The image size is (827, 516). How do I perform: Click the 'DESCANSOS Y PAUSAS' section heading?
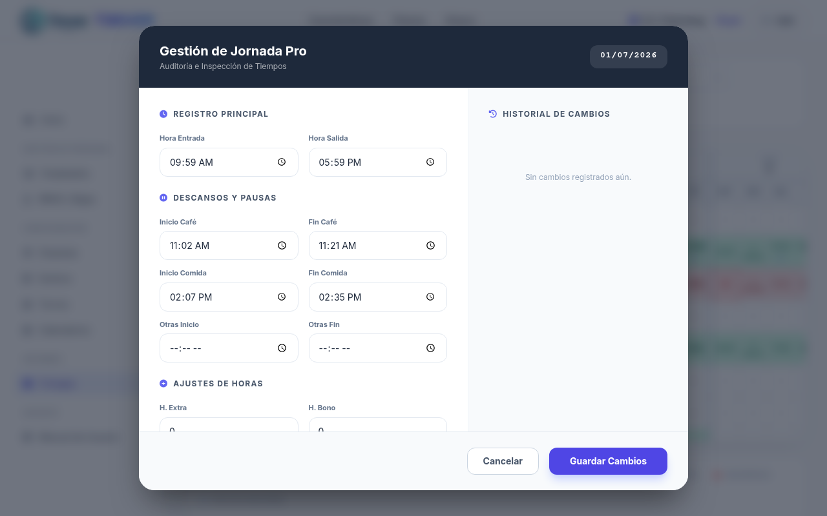click(x=225, y=198)
